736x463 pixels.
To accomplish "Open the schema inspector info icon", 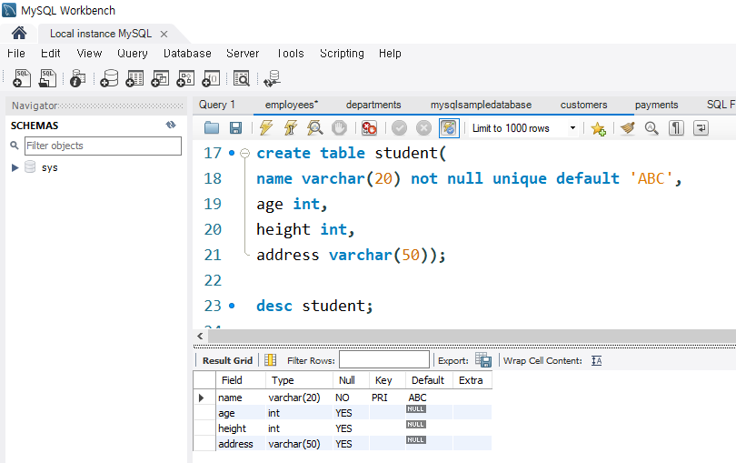I will (77, 78).
